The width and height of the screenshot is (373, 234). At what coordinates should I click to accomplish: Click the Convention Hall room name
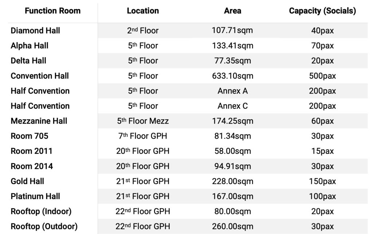40,76
